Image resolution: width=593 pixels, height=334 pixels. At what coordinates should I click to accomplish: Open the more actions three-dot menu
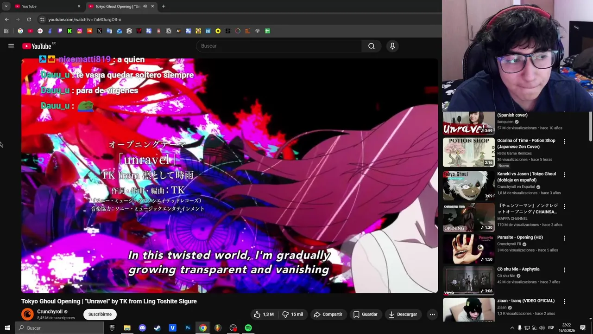(x=432, y=314)
